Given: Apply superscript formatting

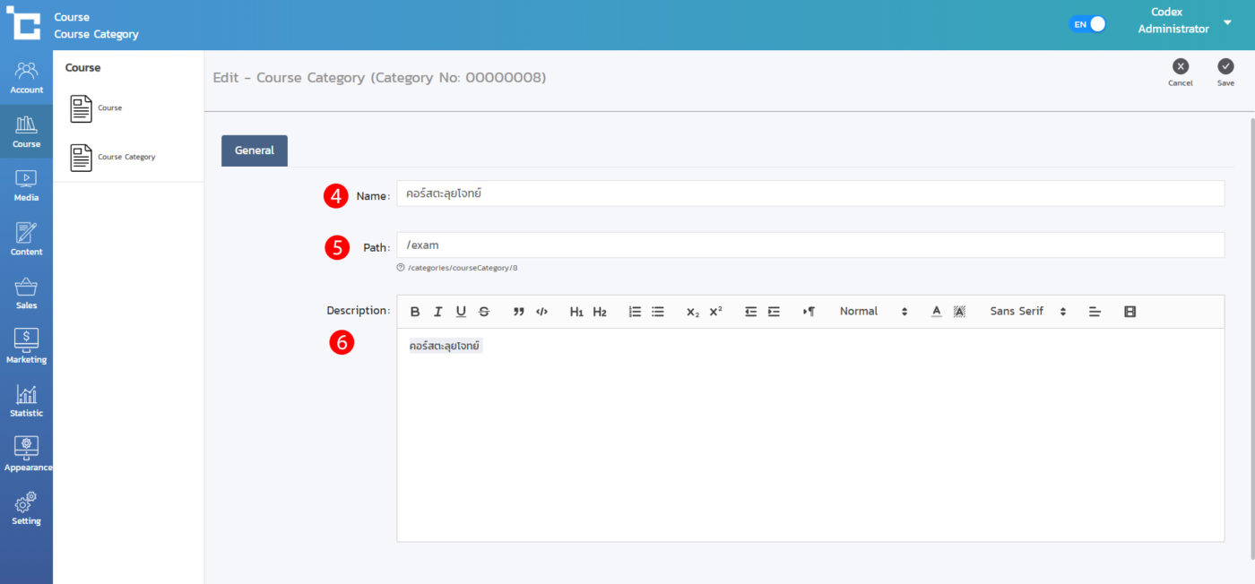Looking at the screenshot, I should (x=715, y=312).
